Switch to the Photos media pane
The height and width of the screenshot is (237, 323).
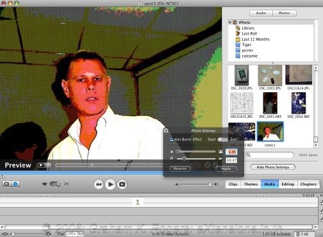click(285, 13)
